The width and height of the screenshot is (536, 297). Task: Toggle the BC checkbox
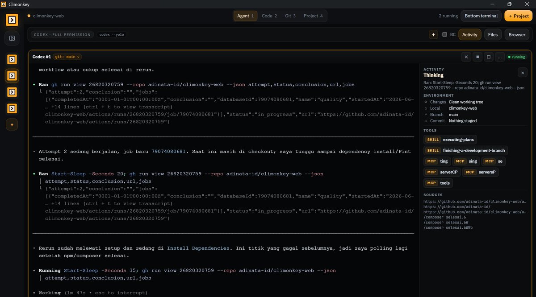tap(444, 34)
